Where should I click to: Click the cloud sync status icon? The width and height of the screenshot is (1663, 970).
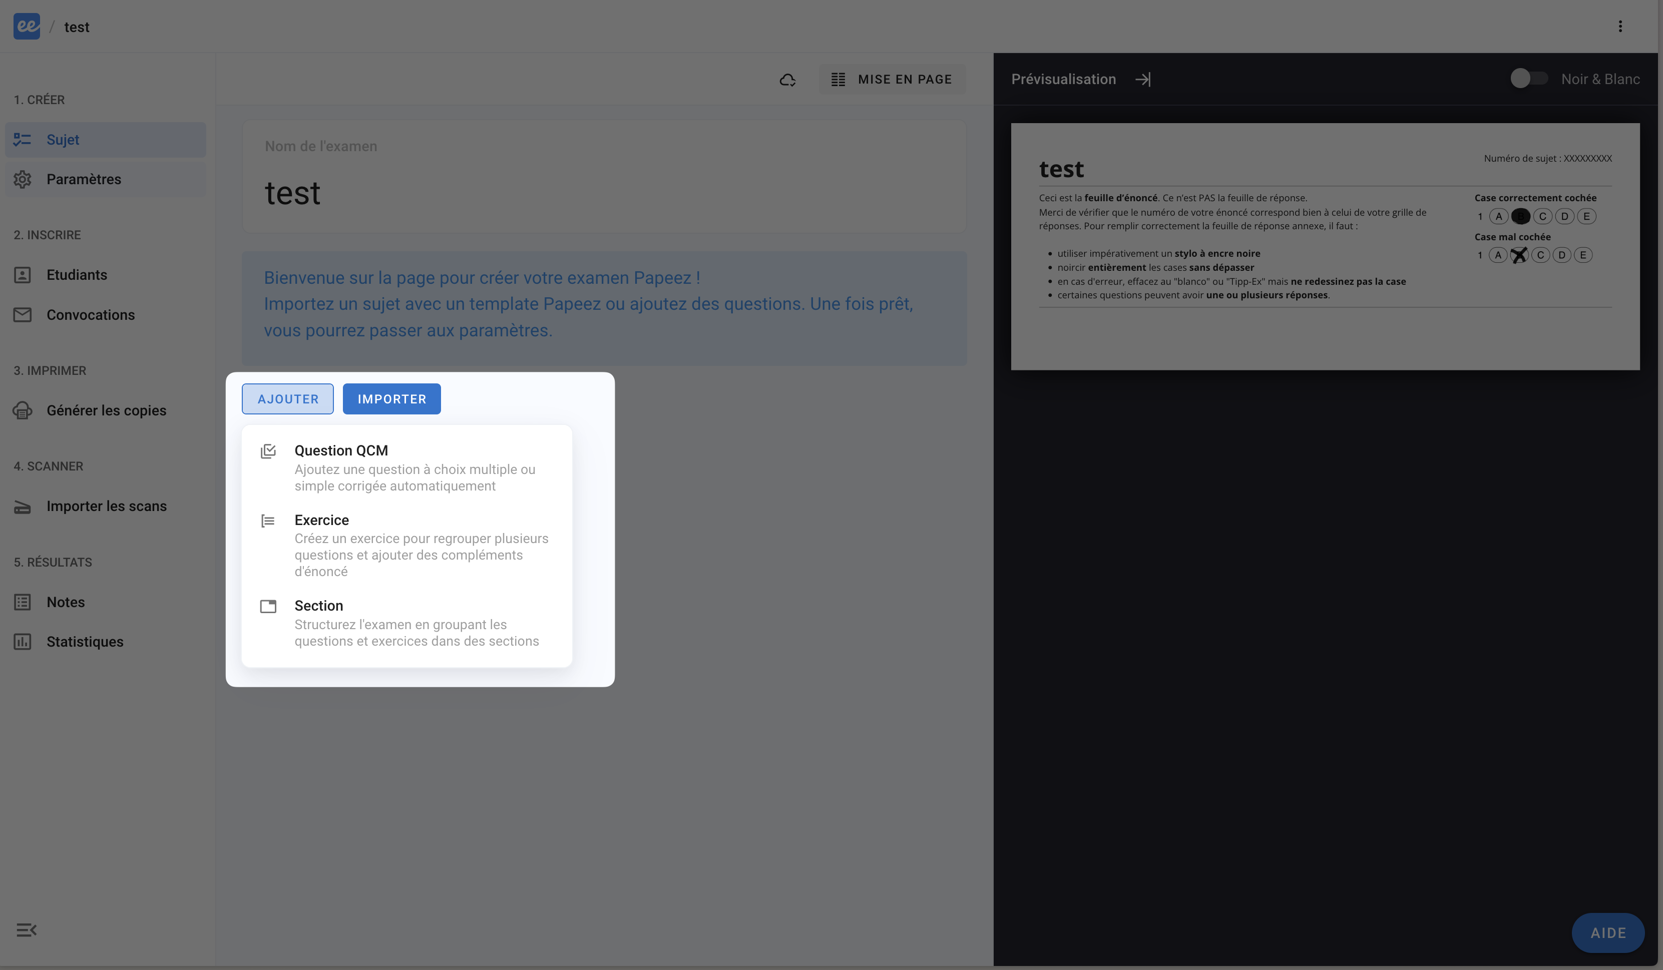(787, 80)
